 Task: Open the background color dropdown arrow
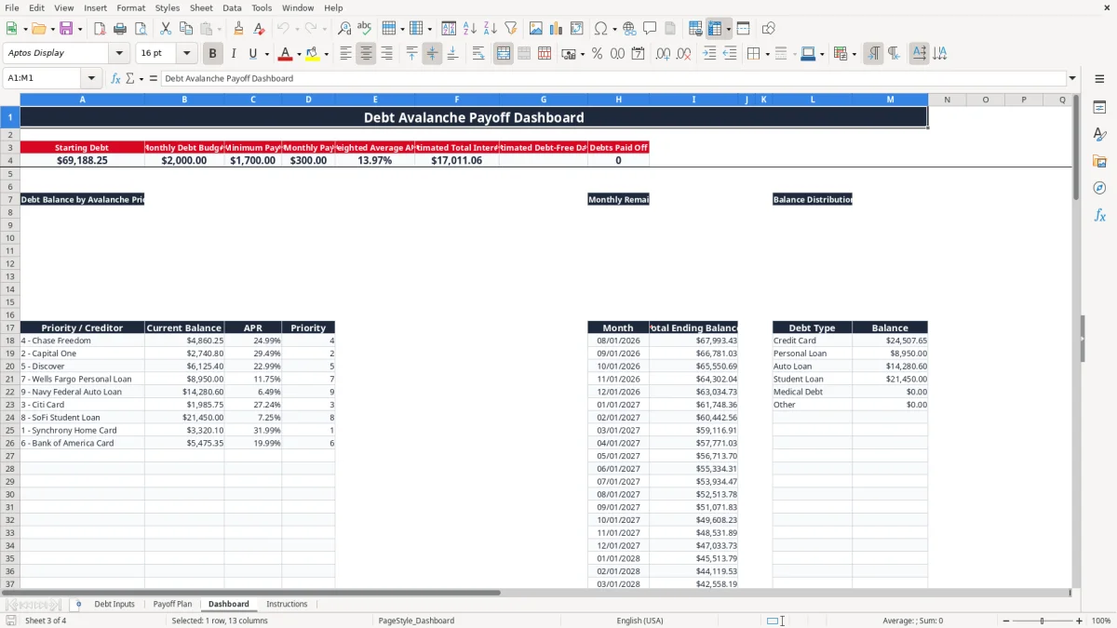326,54
